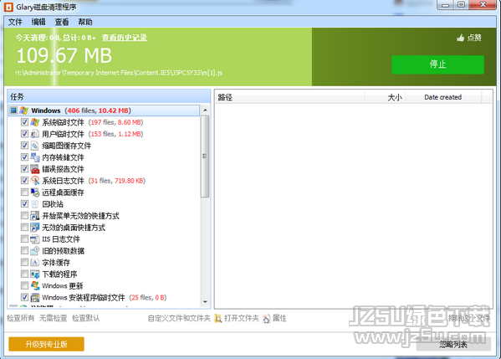Image resolution: width=501 pixels, height=359 pixels.
Task: Click the 用户临时文件 item icon
Action: pos(35,134)
